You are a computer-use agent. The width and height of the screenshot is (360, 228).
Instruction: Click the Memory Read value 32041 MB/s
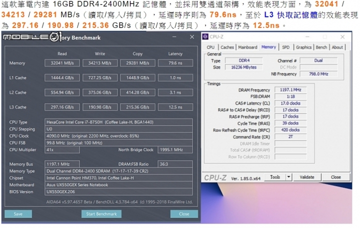62,63
